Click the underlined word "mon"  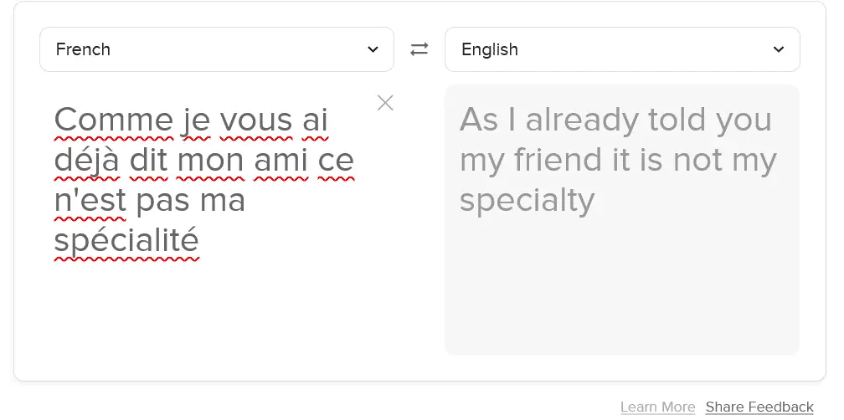coord(210,160)
